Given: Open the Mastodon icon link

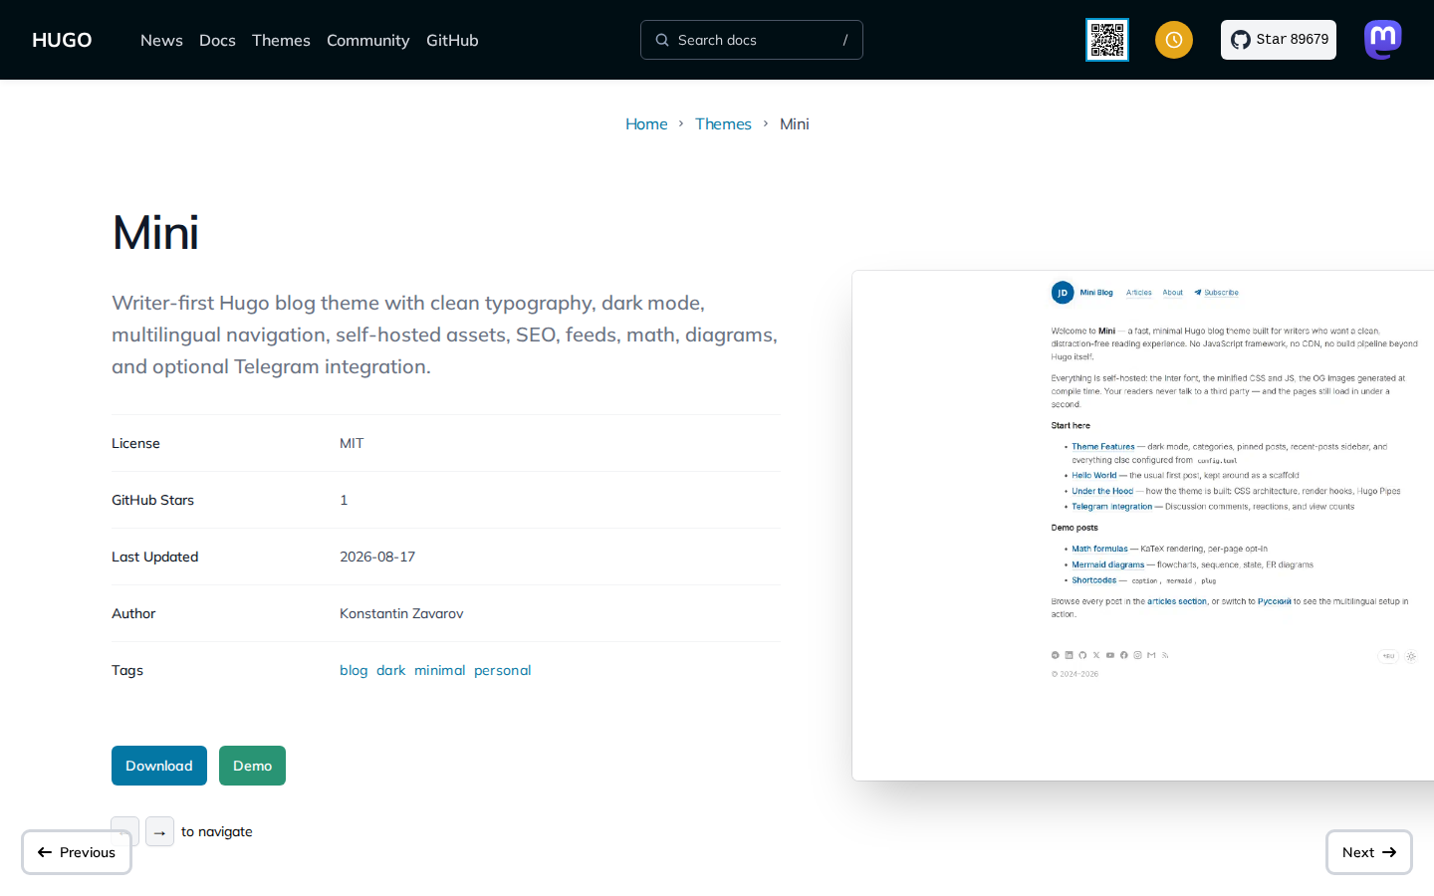Looking at the screenshot, I should tap(1383, 40).
